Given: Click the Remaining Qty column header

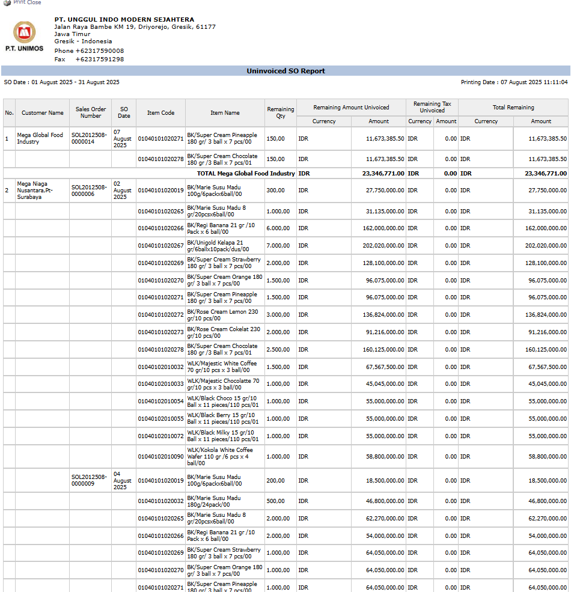Looking at the screenshot, I should point(280,113).
